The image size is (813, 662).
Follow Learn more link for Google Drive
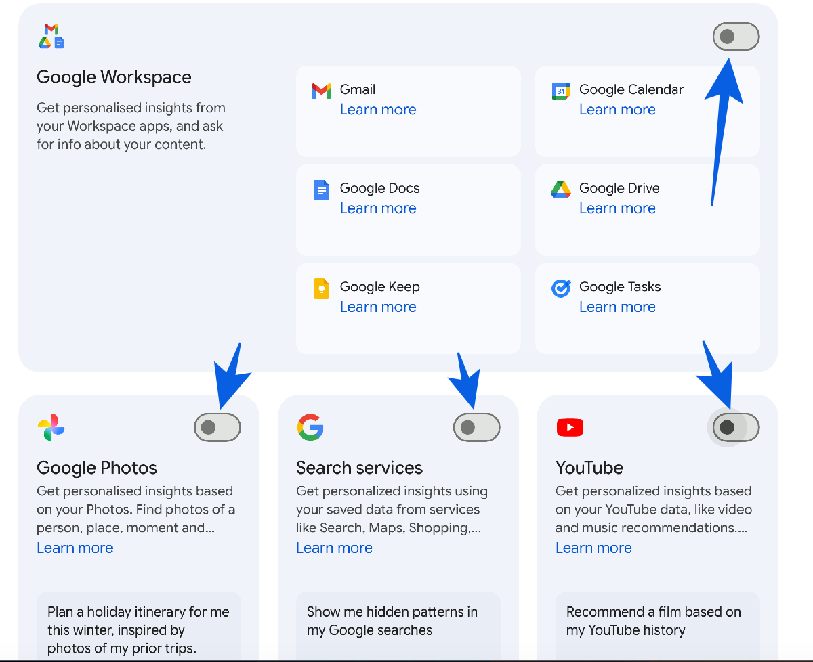point(617,208)
